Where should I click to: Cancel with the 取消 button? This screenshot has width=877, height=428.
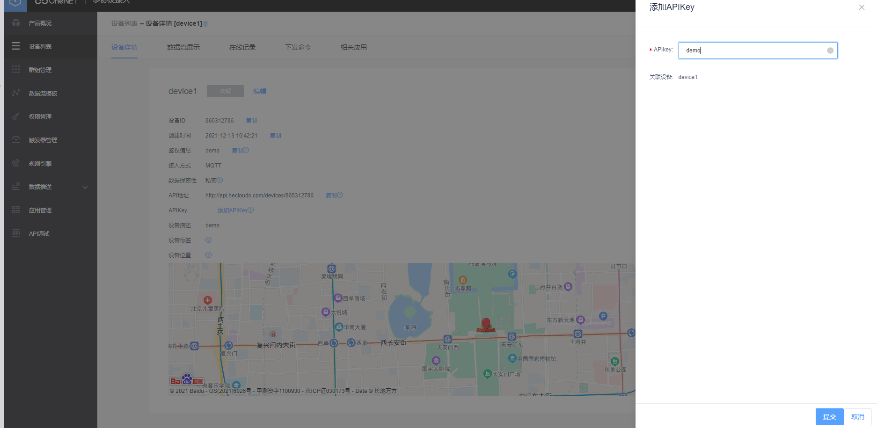tap(858, 417)
